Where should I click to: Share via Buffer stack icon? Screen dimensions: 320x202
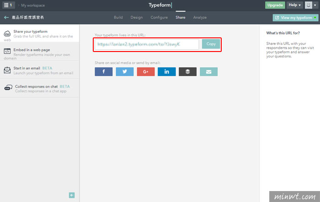(187, 72)
